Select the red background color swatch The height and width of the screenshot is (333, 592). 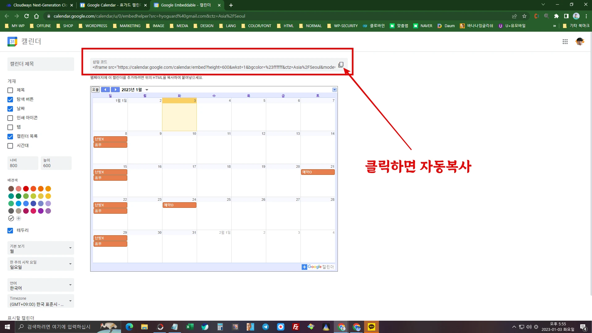[26, 189]
